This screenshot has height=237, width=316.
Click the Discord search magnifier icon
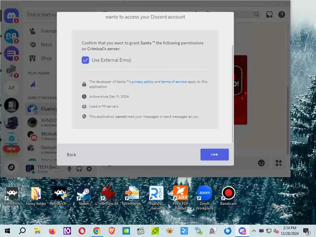click(256, 15)
